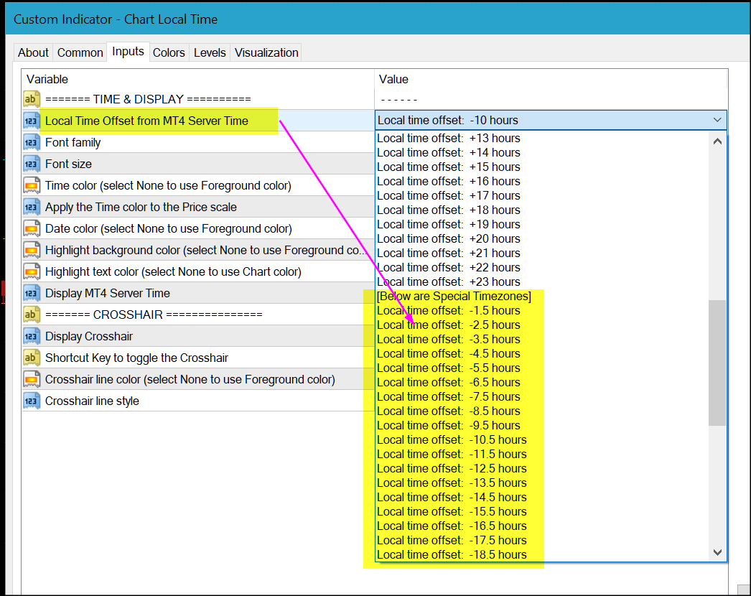Viewport: 751px width, 596px height.
Task: Select the Display Crosshair row
Action: coord(198,336)
